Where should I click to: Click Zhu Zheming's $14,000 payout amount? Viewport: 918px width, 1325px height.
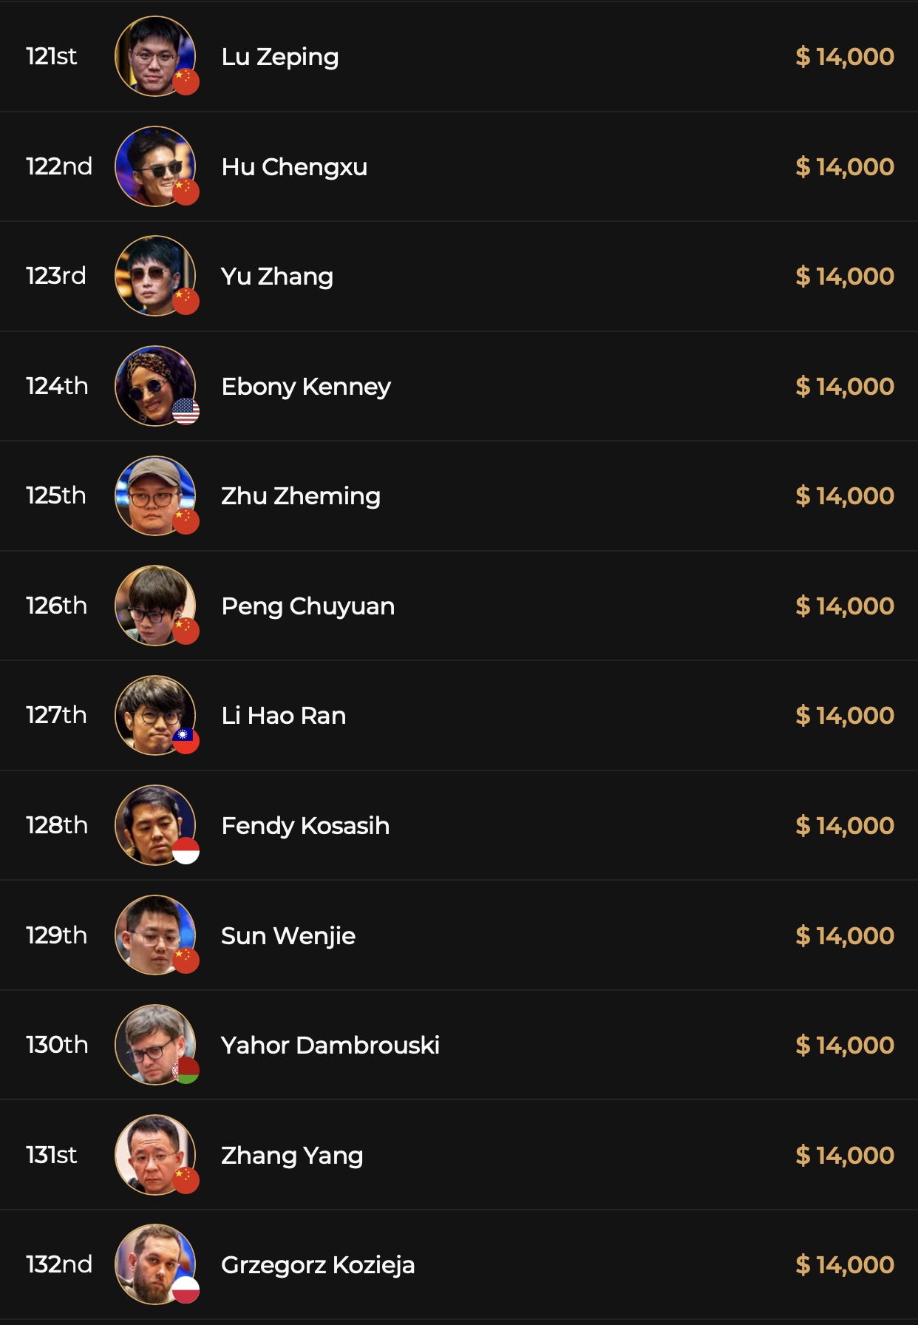(x=844, y=495)
